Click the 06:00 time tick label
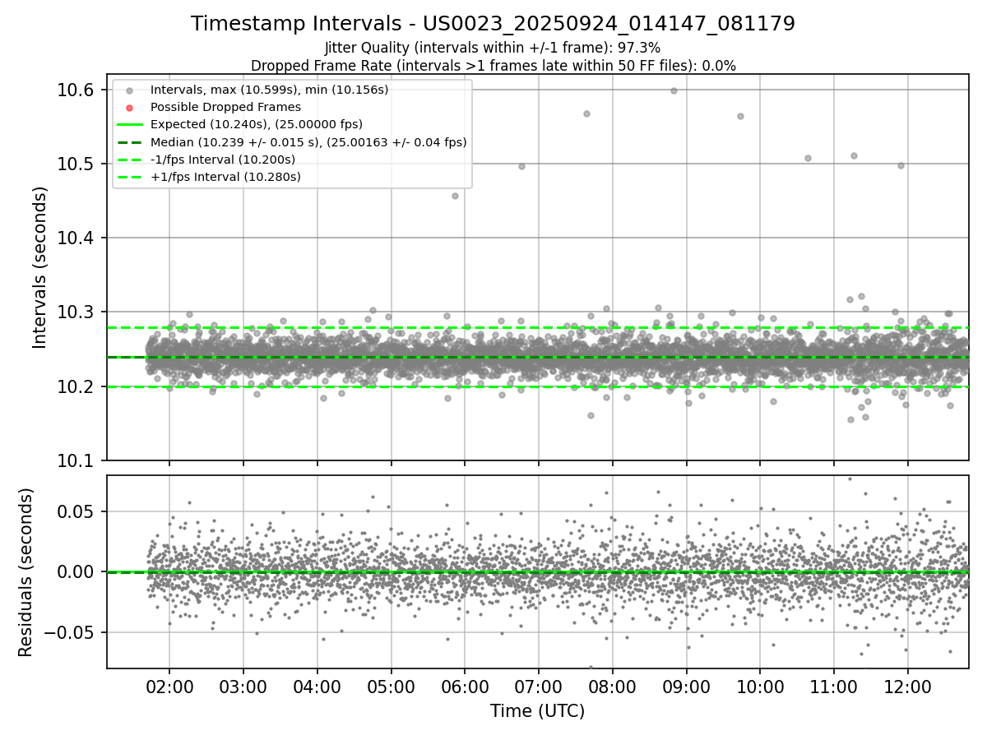This screenshot has width=987, height=740. click(x=465, y=687)
